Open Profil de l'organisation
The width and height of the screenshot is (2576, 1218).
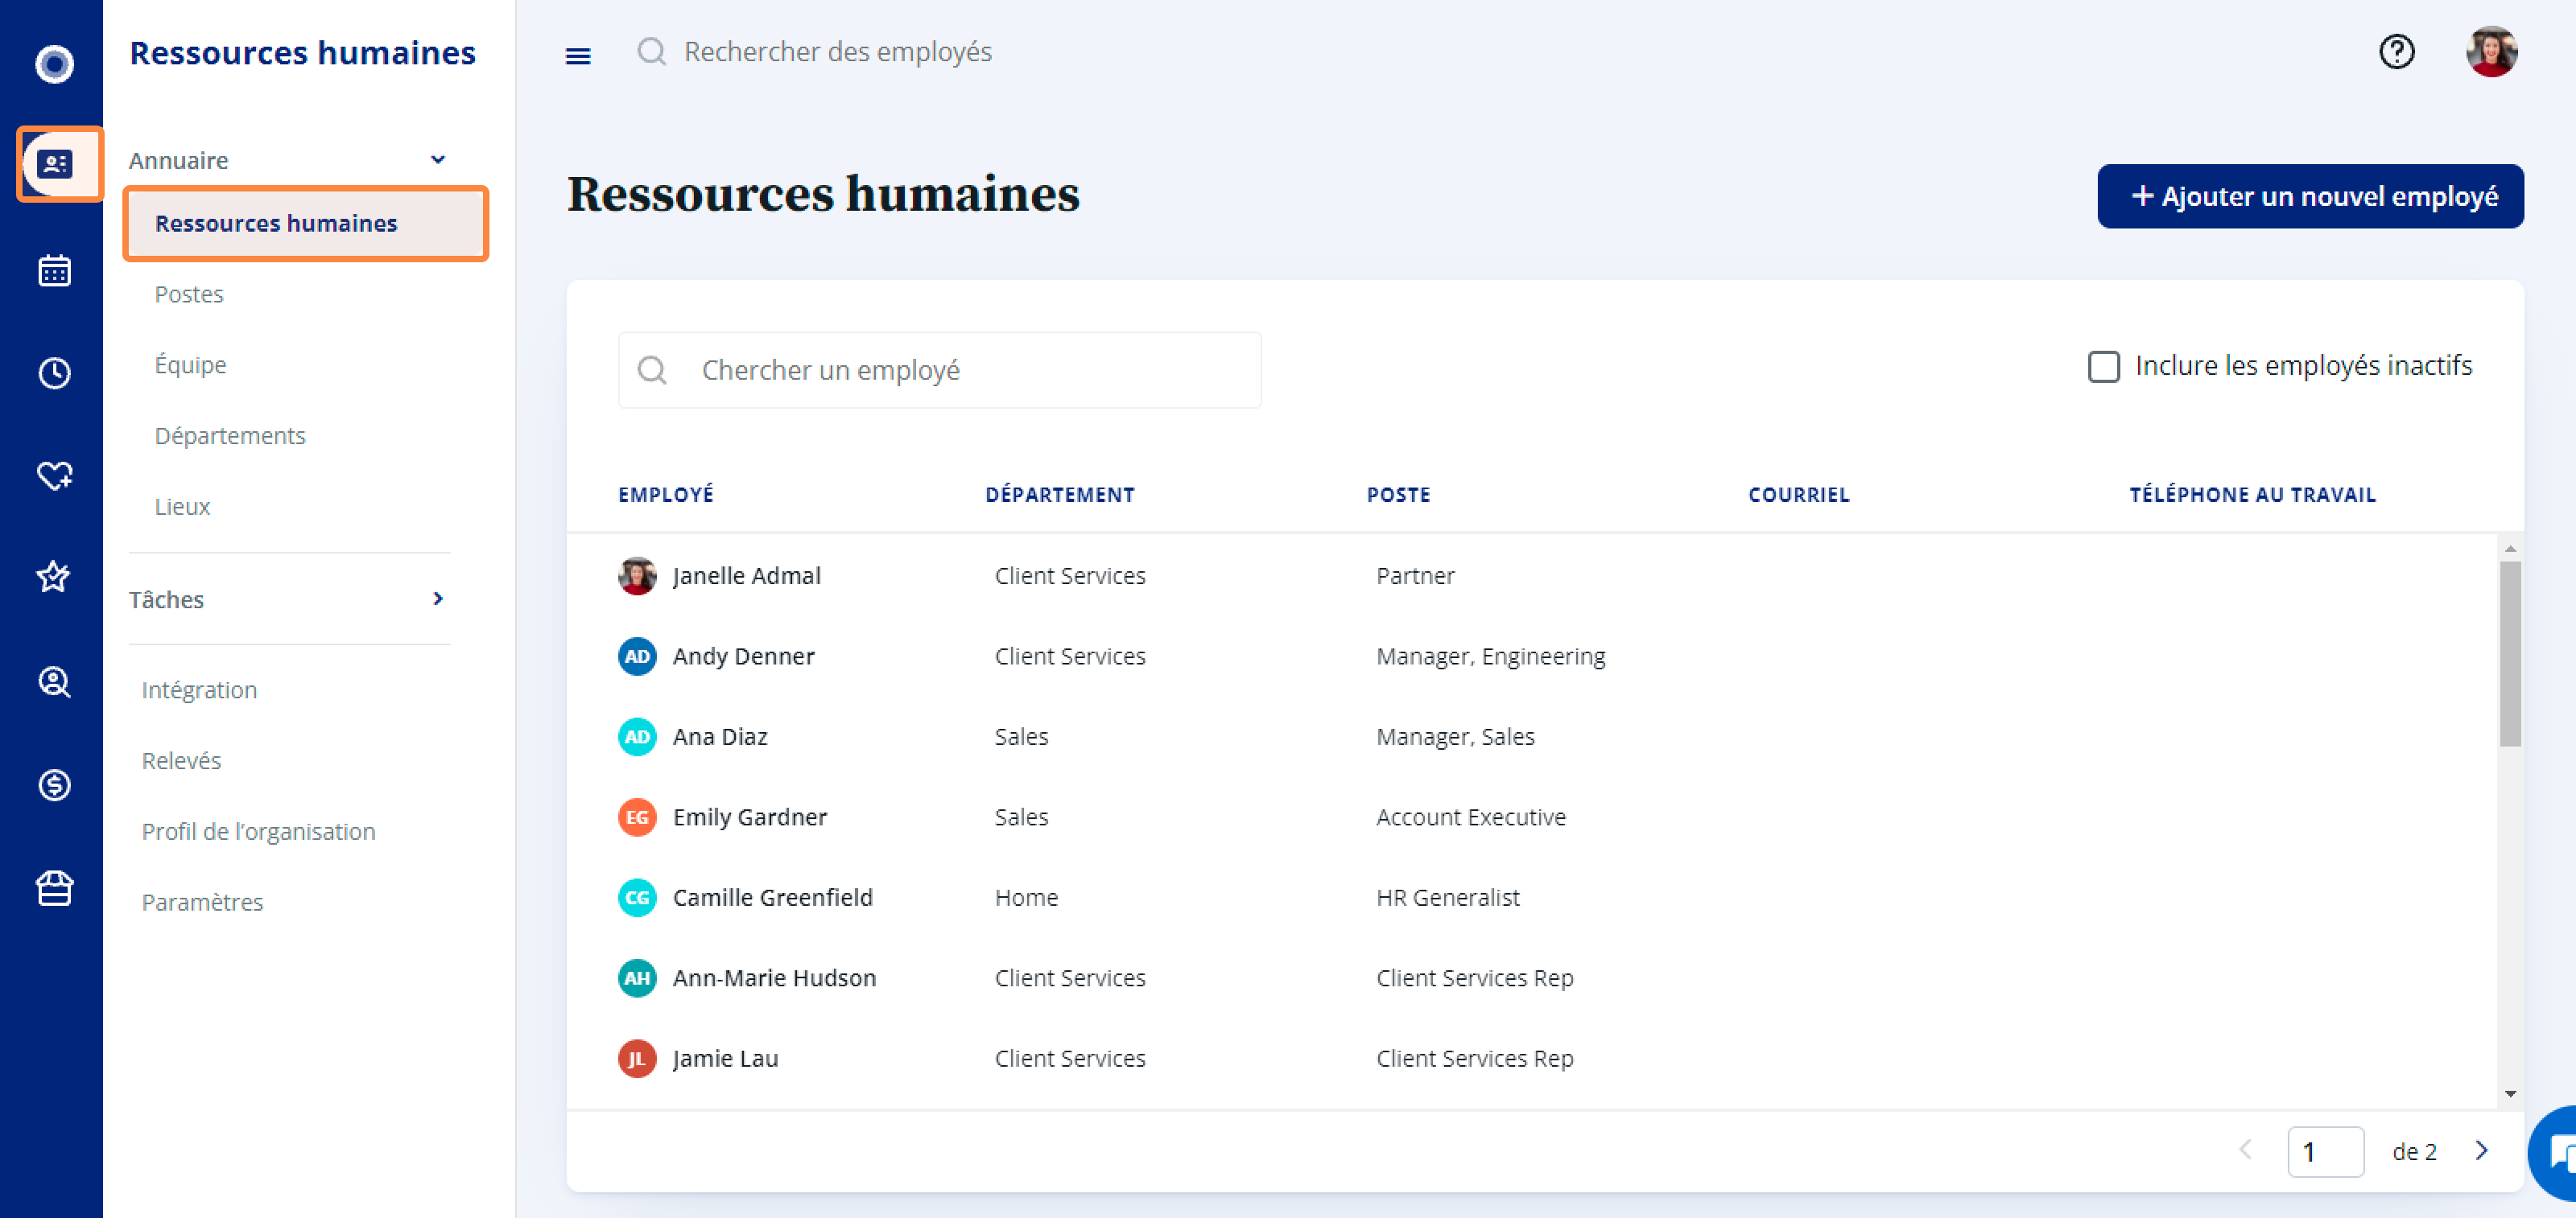click(258, 831)
